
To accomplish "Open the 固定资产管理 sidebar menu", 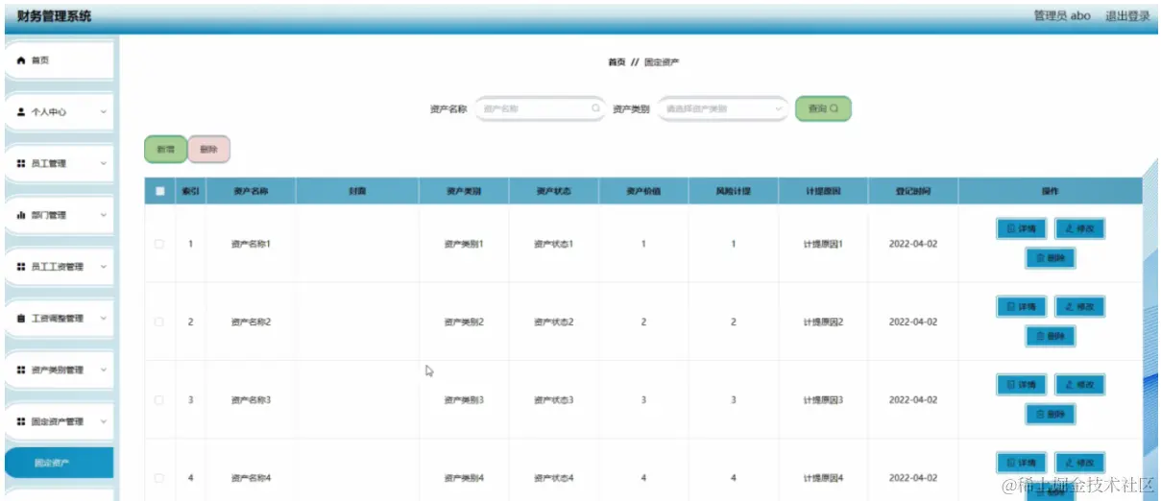I will [x=60, y=422].
